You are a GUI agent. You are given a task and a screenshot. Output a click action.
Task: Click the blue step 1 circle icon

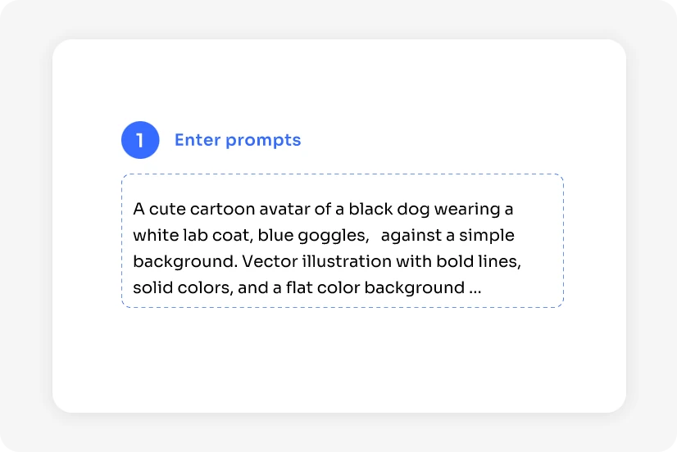coord(140,140)
